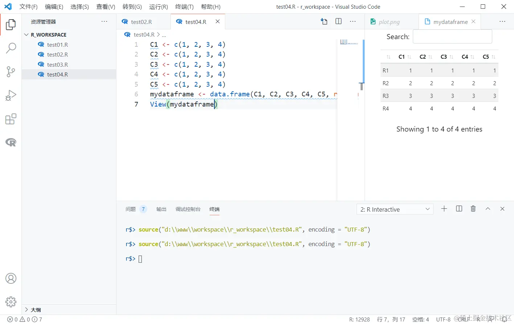Click the Run Source icon in editor toolbar
The image size is (514, 324).
[x=324, y=22]
